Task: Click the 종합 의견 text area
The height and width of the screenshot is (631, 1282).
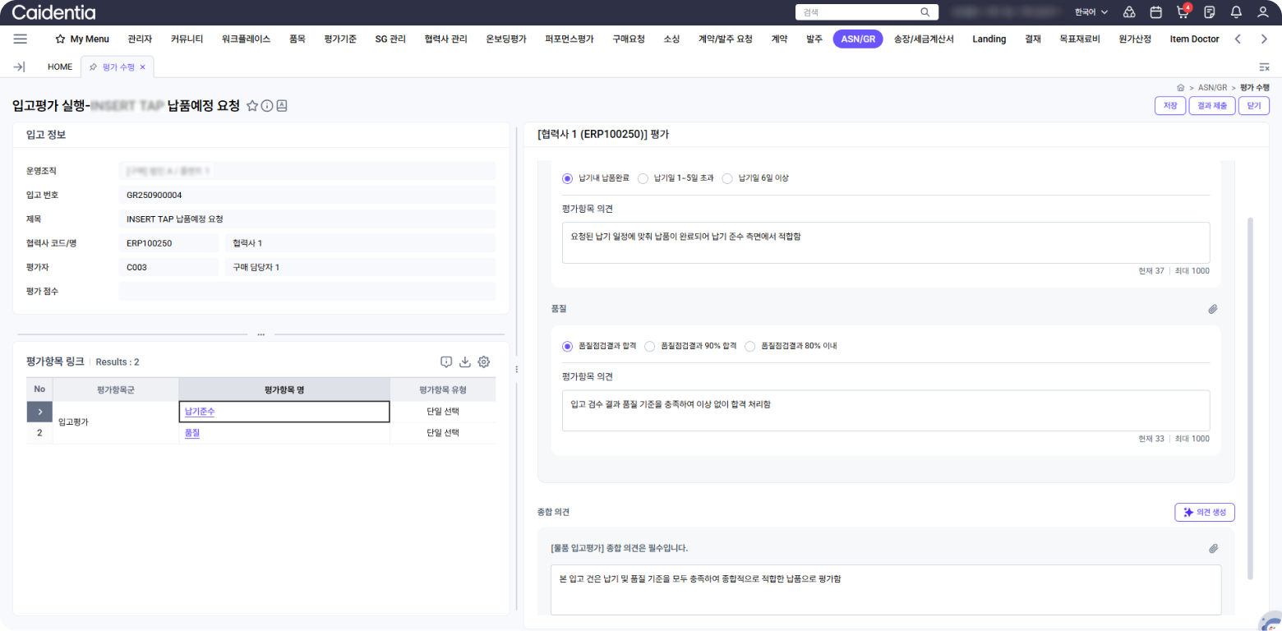Action: [x=885, y=589]
